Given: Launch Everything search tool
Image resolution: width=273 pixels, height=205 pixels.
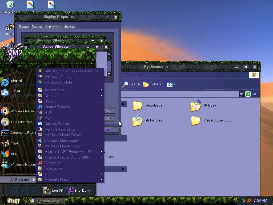Looking at the screenshot, I should [70, 163].
